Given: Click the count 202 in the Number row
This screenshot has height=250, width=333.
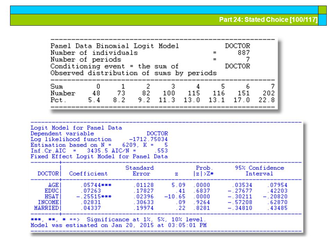Looking at the screenshot, I should click(x=268, y=93).
